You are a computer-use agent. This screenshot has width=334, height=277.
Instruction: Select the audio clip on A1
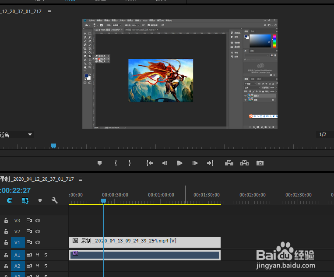(144, 255)
